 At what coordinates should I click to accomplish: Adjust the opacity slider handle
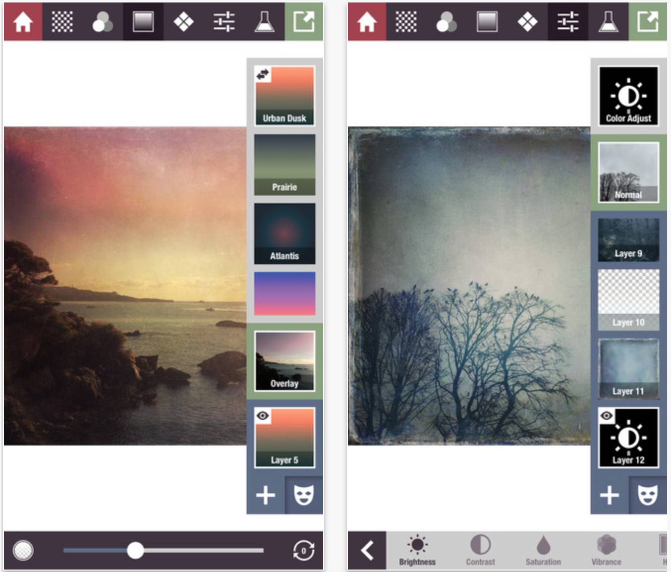[x=135, y=550]
